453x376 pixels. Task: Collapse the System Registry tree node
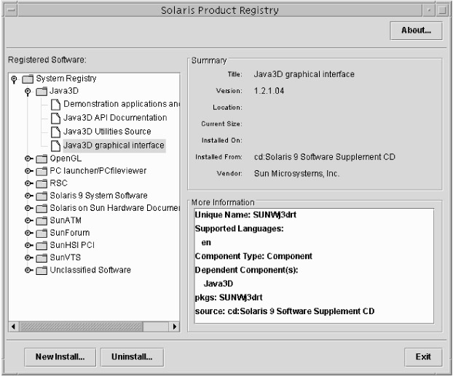tap(15, 79)
